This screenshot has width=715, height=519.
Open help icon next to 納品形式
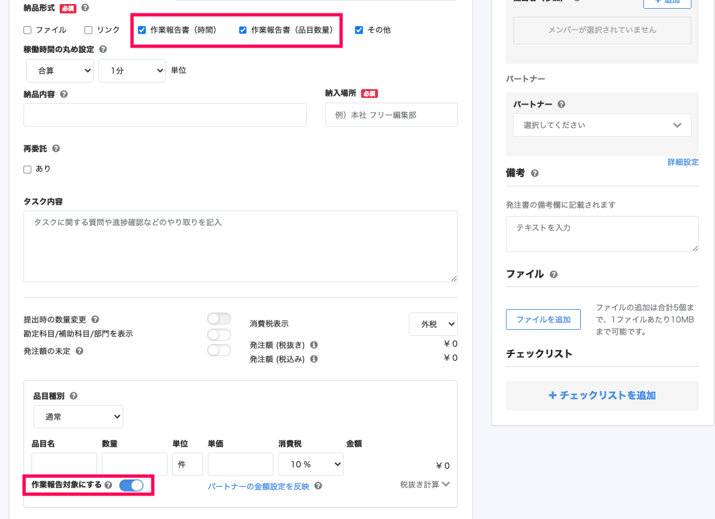85,8
